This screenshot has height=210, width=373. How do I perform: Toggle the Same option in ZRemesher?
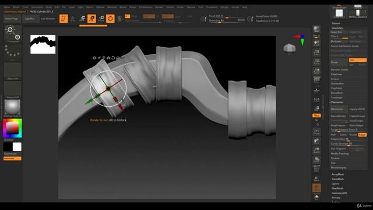point(343,135)
